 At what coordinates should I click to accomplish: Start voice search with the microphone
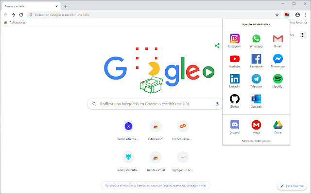click(217, 104)
